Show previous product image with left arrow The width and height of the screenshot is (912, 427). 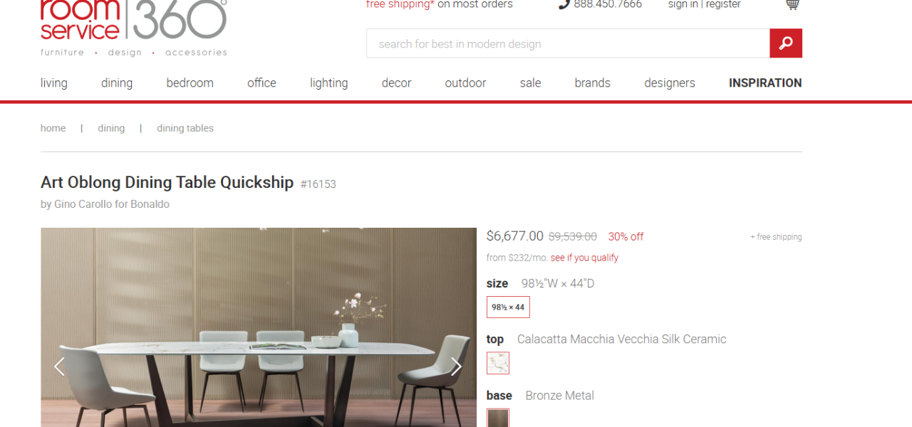[60, 367]
